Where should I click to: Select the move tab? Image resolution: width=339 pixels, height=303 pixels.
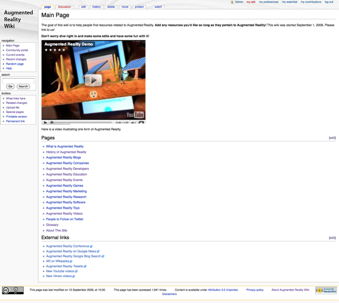click(124, 7)
